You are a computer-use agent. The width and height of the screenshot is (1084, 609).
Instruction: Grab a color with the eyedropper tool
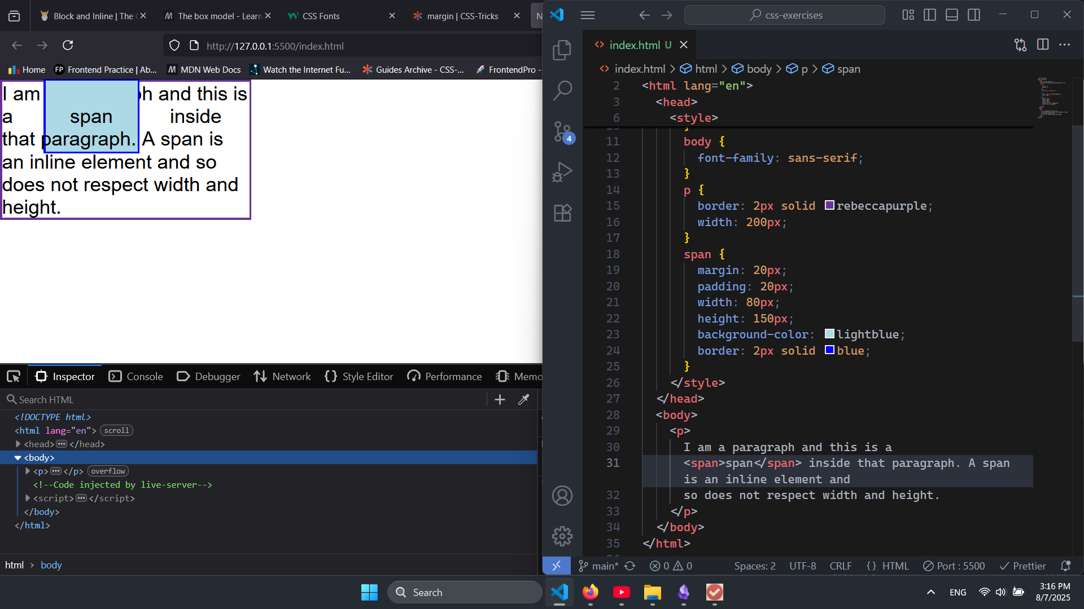point(523,399)
